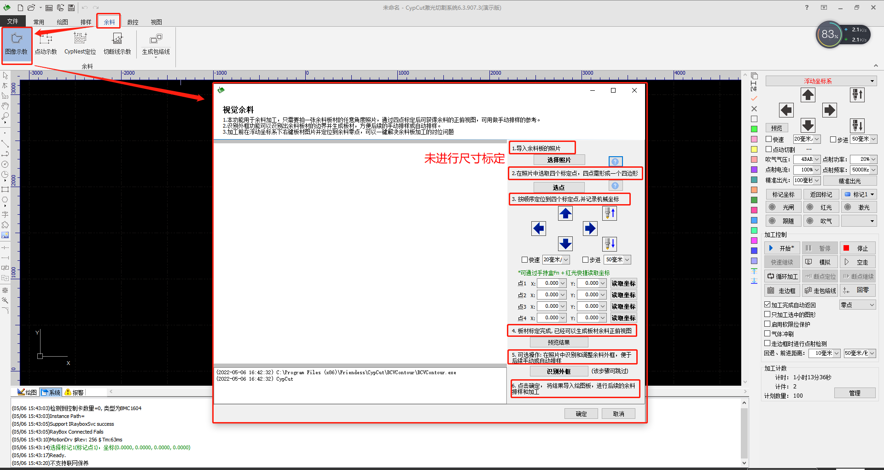This screenshot has width=884, height=470.
Task: Click the help icon beside 选点
Action: [x=615, y=186]
